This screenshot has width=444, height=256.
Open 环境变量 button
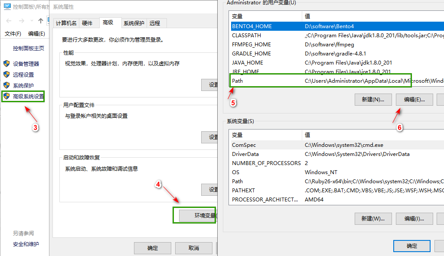point(198,216)
